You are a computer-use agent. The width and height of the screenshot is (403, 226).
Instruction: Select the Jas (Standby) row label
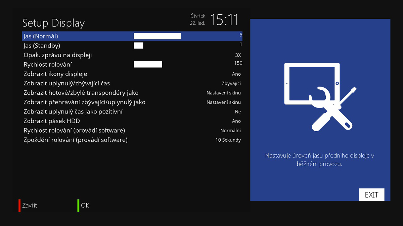click(42, 46)
